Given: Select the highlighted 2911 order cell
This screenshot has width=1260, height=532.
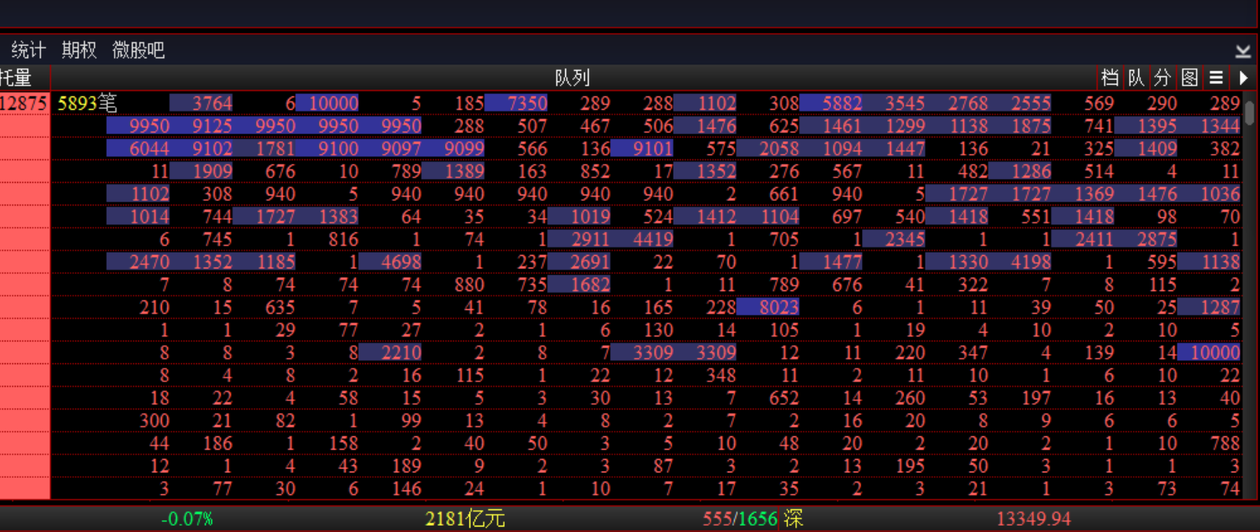Looking at the screenshot, I should 579,240.
